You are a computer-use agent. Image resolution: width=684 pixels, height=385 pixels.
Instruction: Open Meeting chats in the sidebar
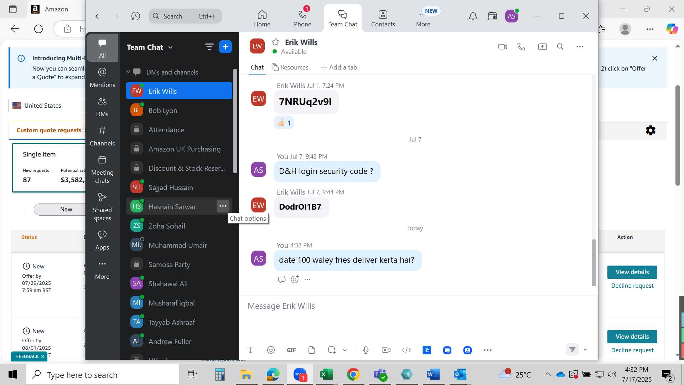102,169
